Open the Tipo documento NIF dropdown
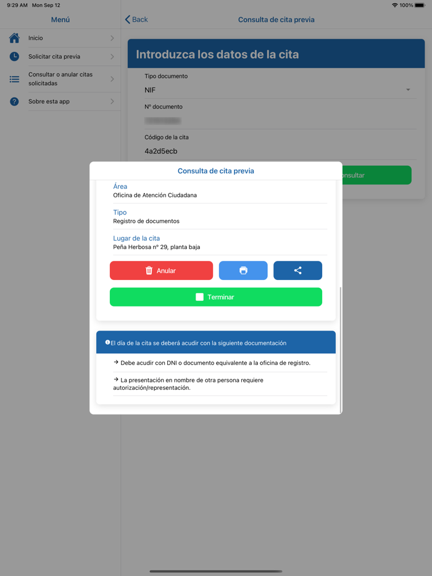The width and height of the screenshot is (432, 576). tap(280, 90)
